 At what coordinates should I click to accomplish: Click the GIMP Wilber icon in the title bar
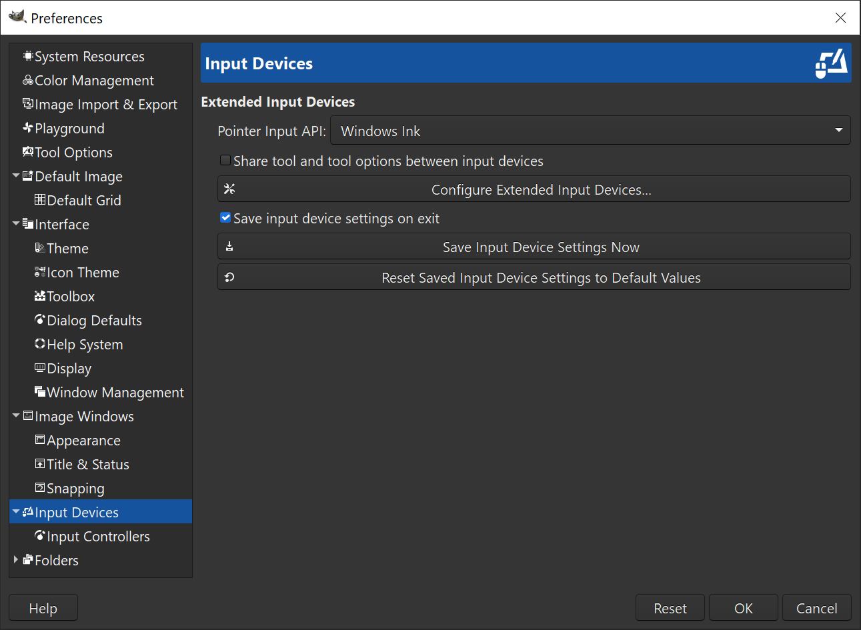click(18, 18)
